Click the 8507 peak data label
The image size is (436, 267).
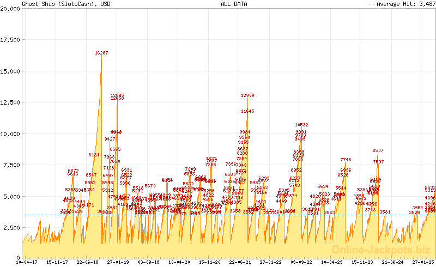click(378, 150)
